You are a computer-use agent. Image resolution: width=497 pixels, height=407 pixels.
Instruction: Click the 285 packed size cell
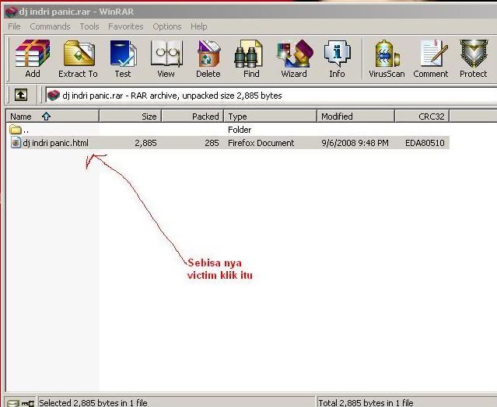(212, 143)
